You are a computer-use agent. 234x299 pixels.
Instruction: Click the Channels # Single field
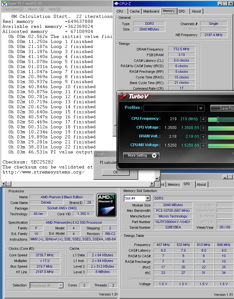click(x=214, y=24)
